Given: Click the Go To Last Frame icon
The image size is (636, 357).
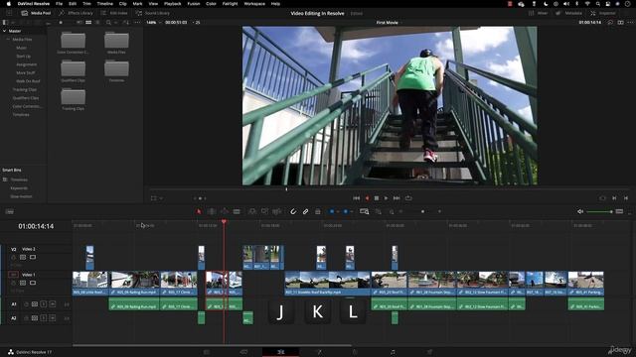Looking at the screenshot, I should tap(626, 198).
